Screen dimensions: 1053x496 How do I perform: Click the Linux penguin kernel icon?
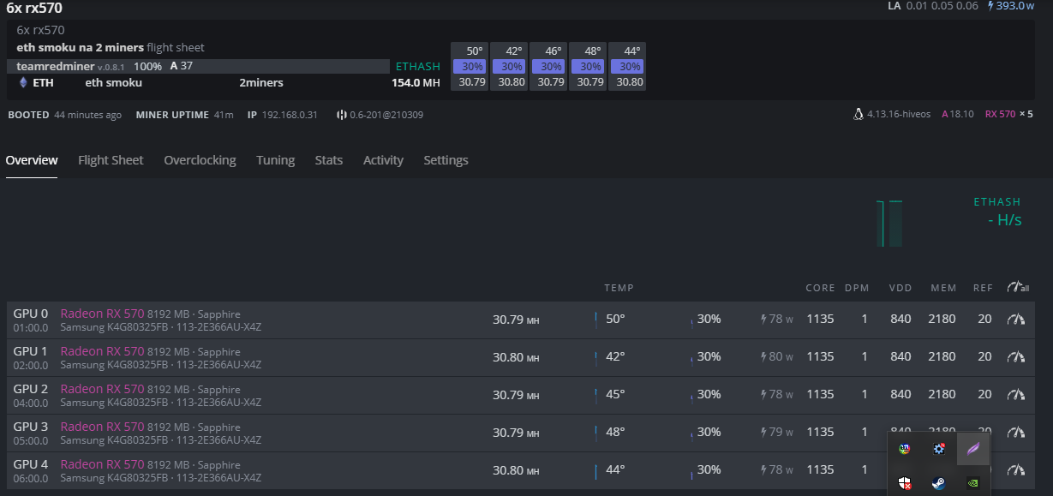point(859,114)
